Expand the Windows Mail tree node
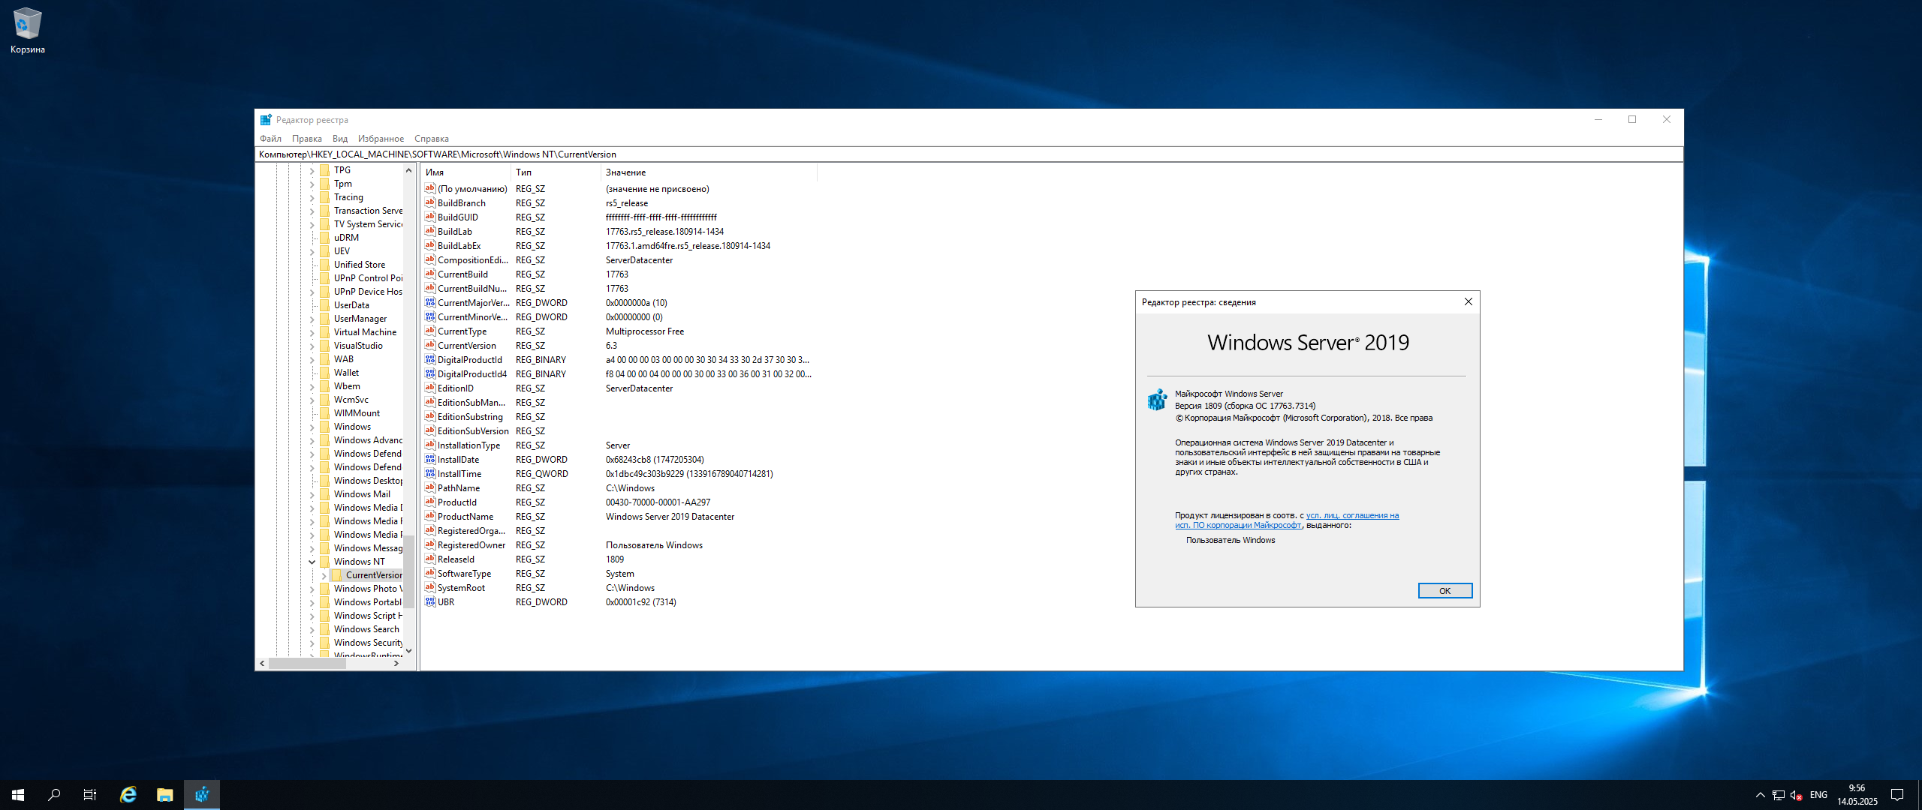 coord(312,494)
